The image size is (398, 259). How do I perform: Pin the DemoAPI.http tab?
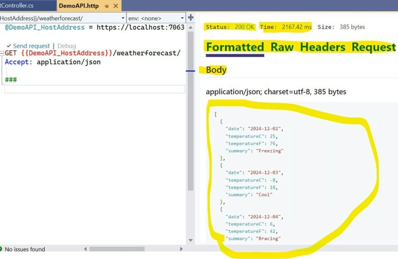107,6
